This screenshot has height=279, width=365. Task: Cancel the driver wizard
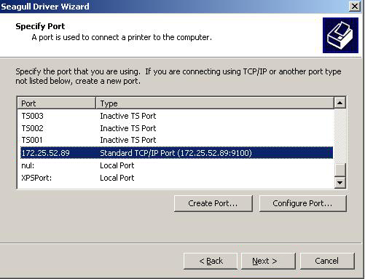(x=327, y=261)
